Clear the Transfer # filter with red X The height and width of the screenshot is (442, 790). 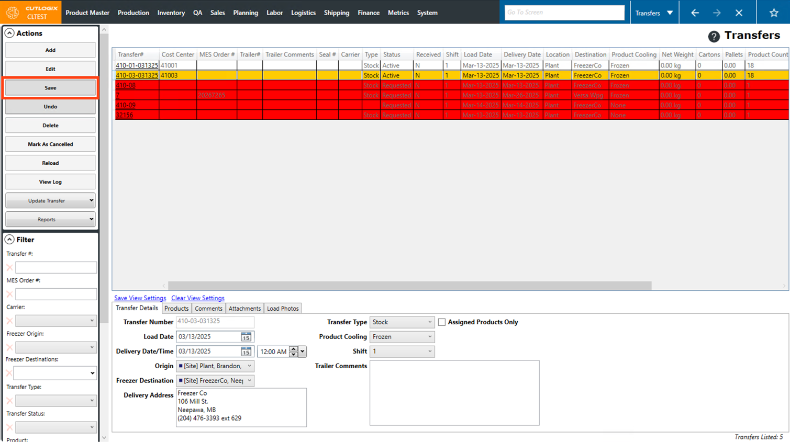pos(9,268)
